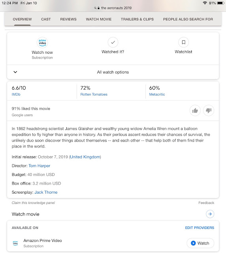This screenshot has height=253, width=226.
Task: Give the movie a thumbs down
Action: pyautogui.click(x=209, y=111)
